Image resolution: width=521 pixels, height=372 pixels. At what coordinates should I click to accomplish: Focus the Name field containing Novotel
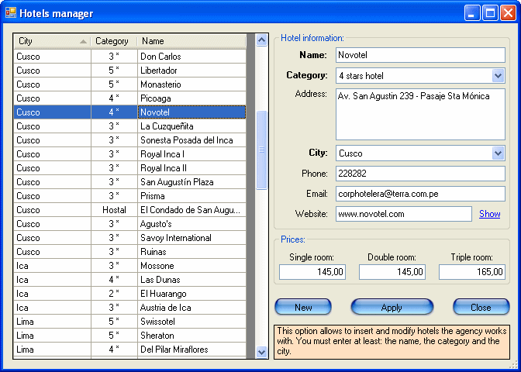pyautogui.click(x=420, y=55)
